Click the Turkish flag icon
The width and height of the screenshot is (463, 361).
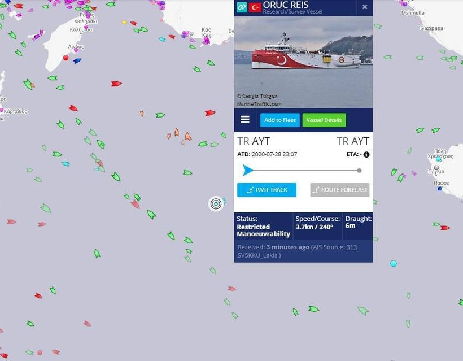255,7
